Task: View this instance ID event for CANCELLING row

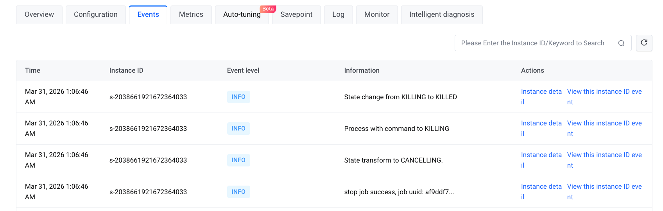Action: (x=604, y=160)
